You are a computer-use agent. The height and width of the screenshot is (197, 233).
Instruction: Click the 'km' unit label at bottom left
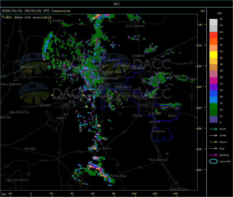[x=4, y=194]
